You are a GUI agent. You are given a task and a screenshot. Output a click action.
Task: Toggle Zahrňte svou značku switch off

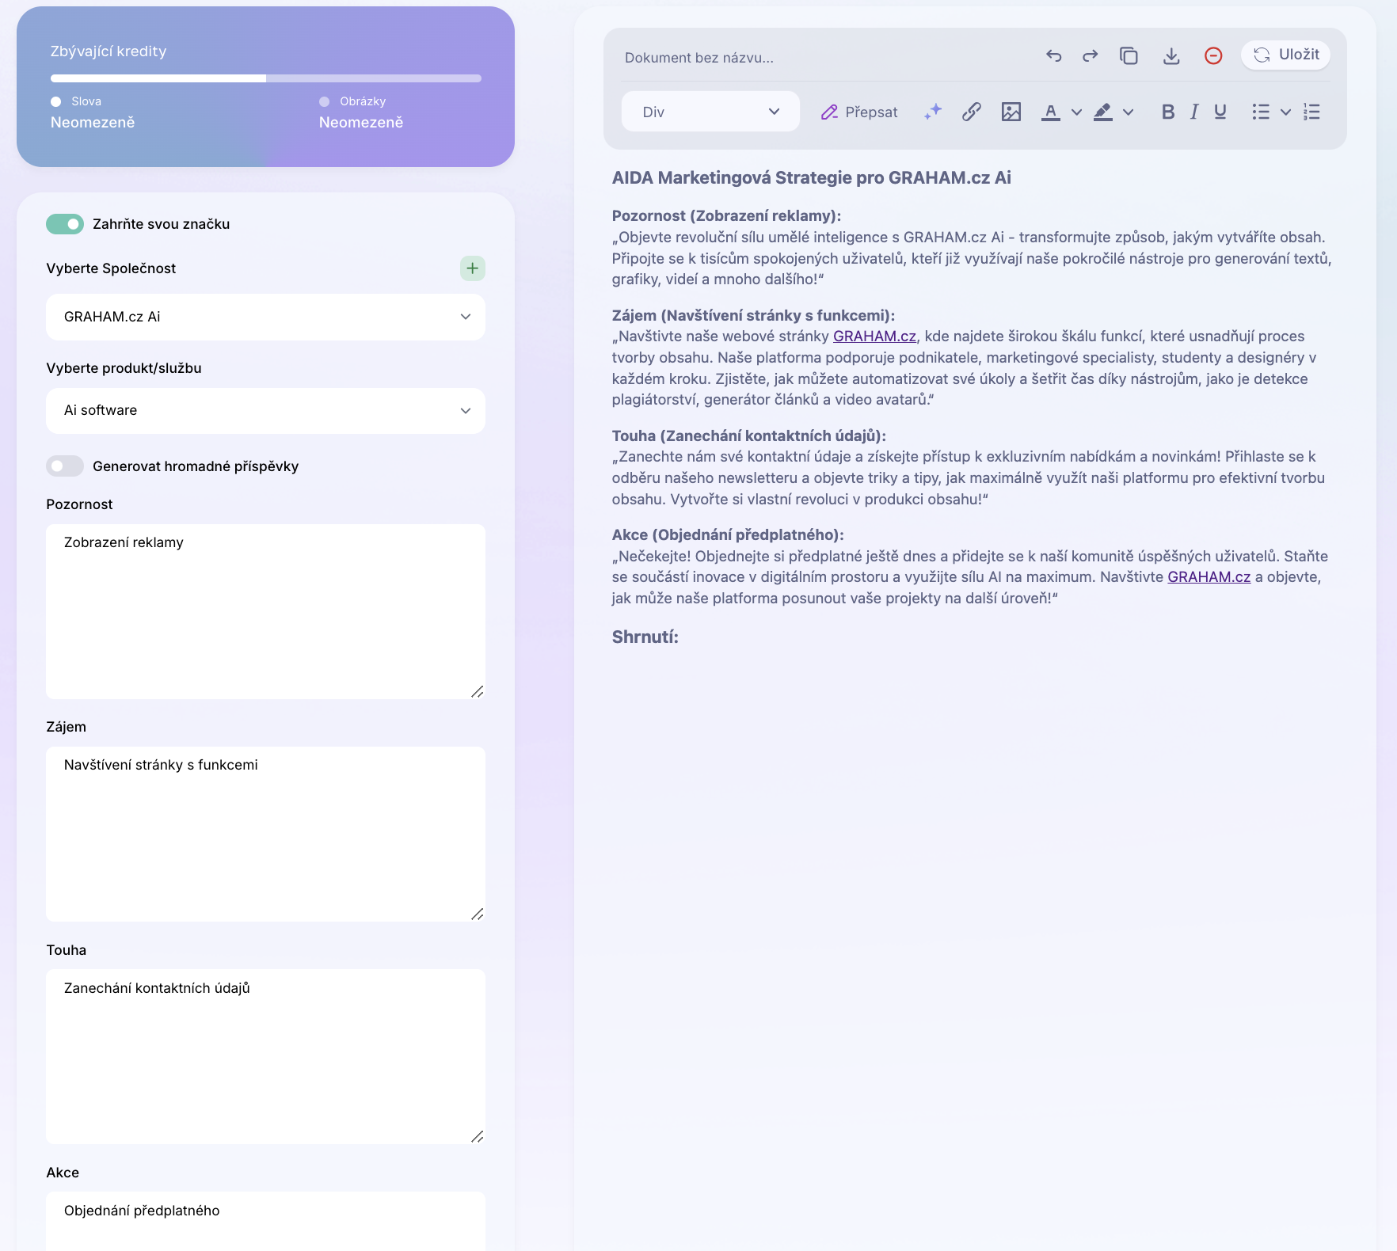[x=65, y=224]
